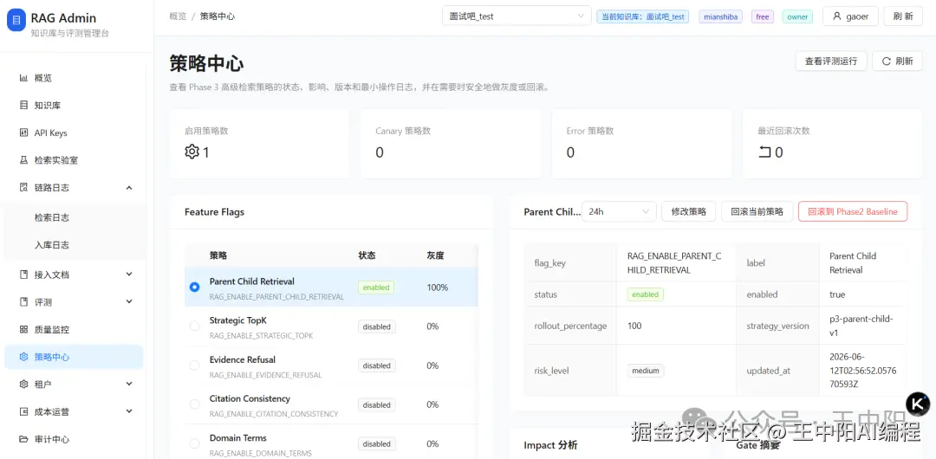Click the 策略中心 gear icon in sidebar
Image resolution: width=936 pixels, height=459 pixels.
click(x=24, y=357)
